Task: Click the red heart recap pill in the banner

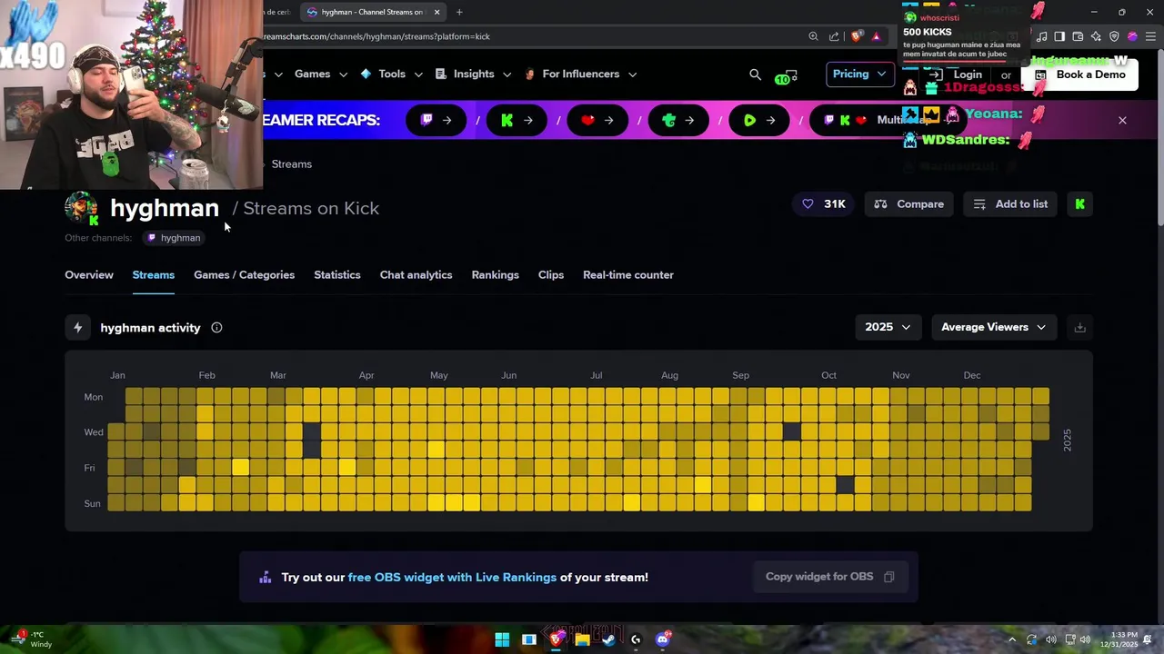Action: click(x=597, y=120)
